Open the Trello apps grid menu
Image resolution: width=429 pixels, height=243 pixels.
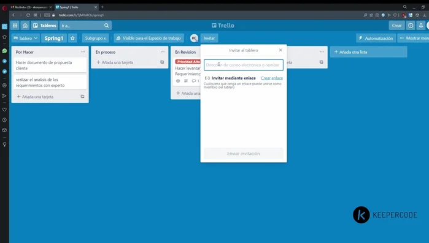point(15,25)
